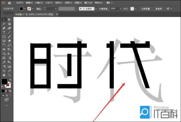
Task: Select the Scale tool
Action: pyautogui.click(x=9, y=45)
